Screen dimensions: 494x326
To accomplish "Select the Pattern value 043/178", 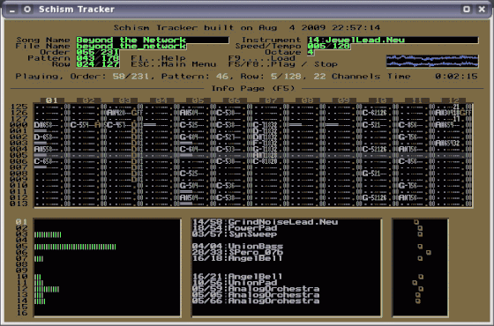I will click(98, 58).
